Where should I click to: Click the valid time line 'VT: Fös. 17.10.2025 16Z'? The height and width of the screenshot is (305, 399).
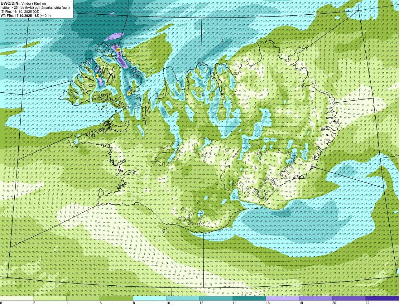[x=20, y=15]
